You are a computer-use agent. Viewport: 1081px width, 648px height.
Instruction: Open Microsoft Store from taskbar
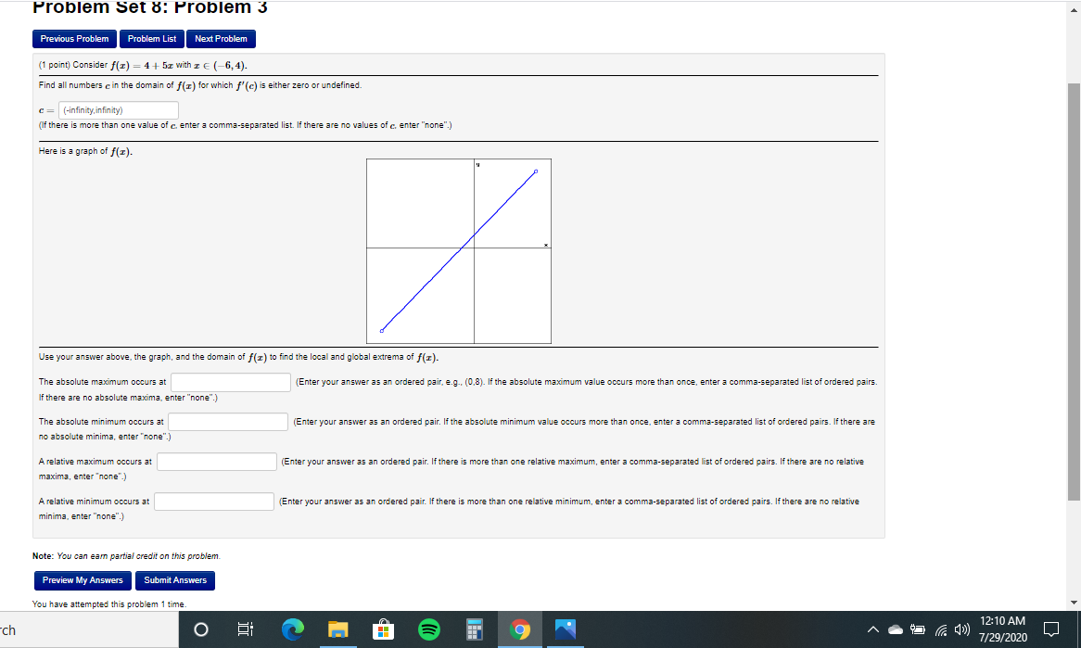click(x=383, y=629)
